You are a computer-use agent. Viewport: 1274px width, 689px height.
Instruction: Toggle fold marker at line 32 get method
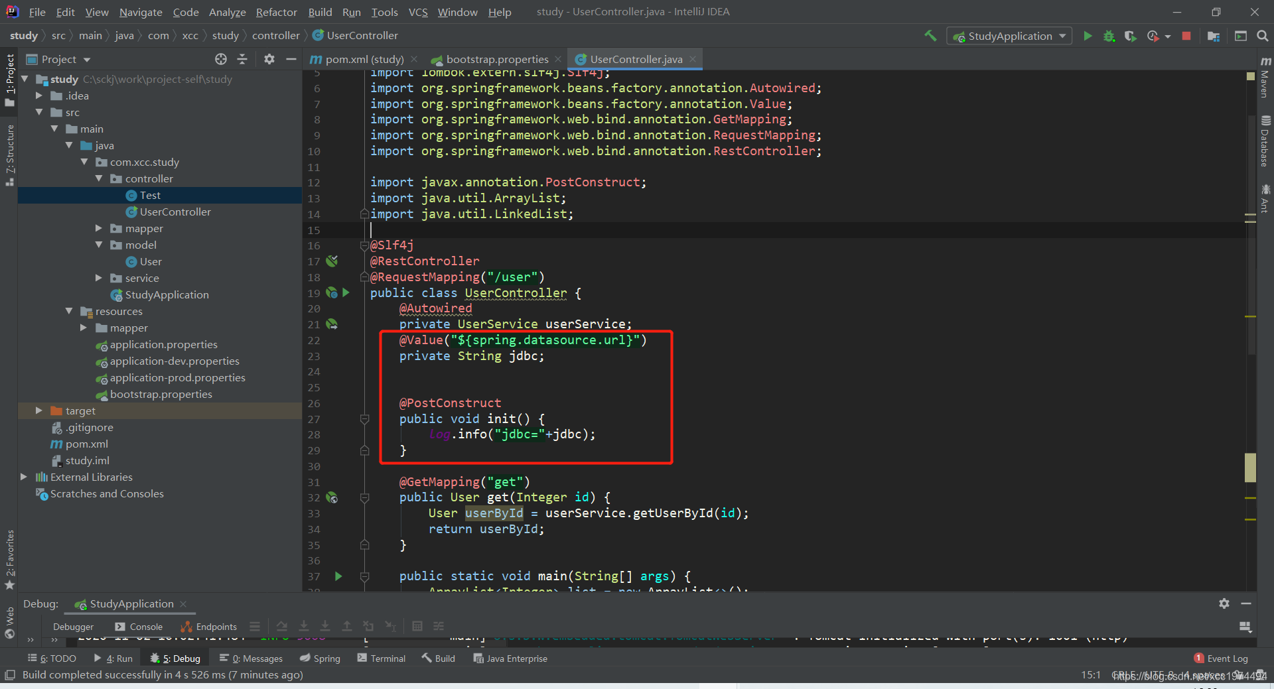coord(364,497)
